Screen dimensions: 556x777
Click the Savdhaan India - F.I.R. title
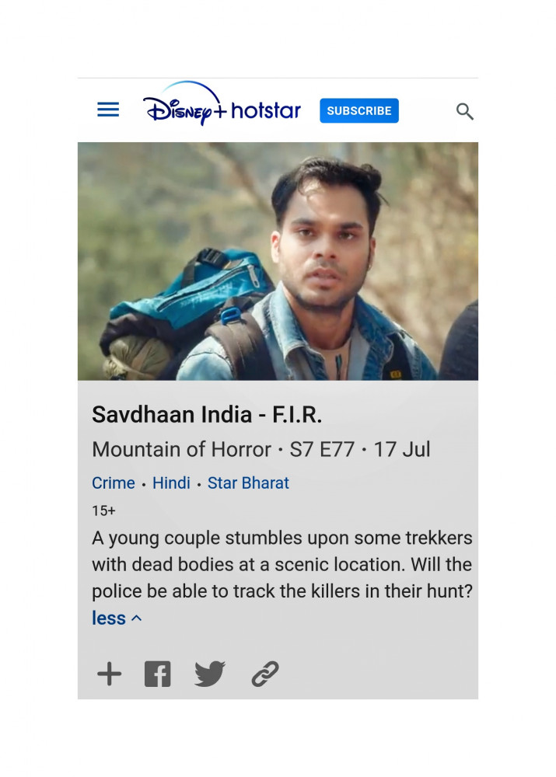pyautogui.click(x=207, y=415)
